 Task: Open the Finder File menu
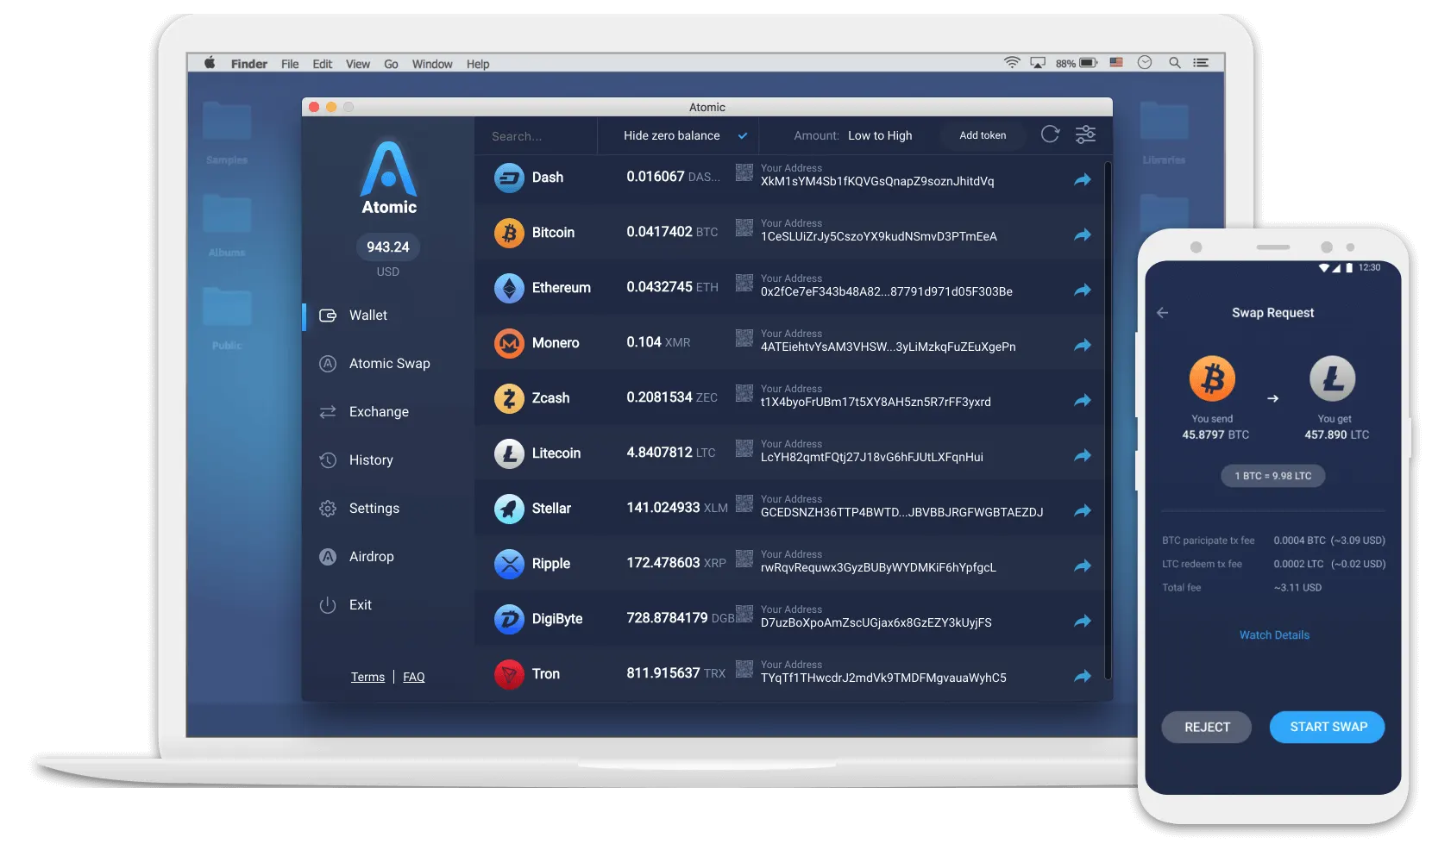[290, 64]
